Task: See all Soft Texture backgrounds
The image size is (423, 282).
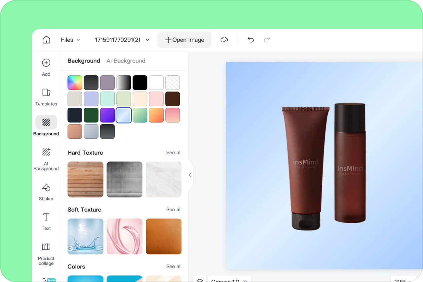Action: click(x=174, y=210)
